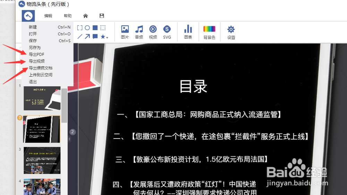
Task: Insert an image with 图片 button
Action: pyautogui.click(x=125, y=32)
